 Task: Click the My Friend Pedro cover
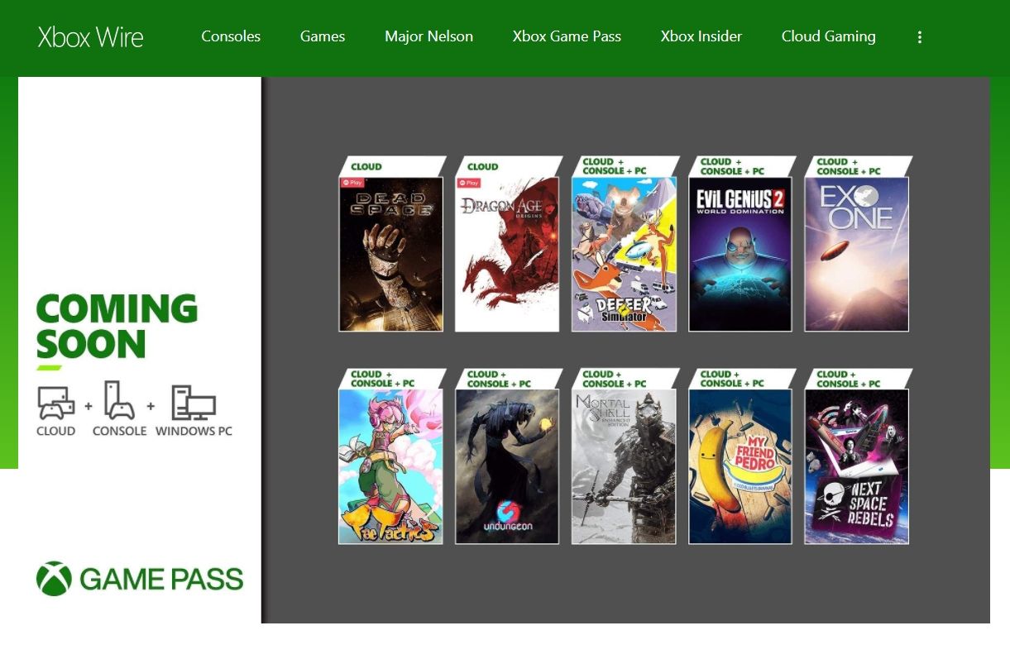(740, 466)
